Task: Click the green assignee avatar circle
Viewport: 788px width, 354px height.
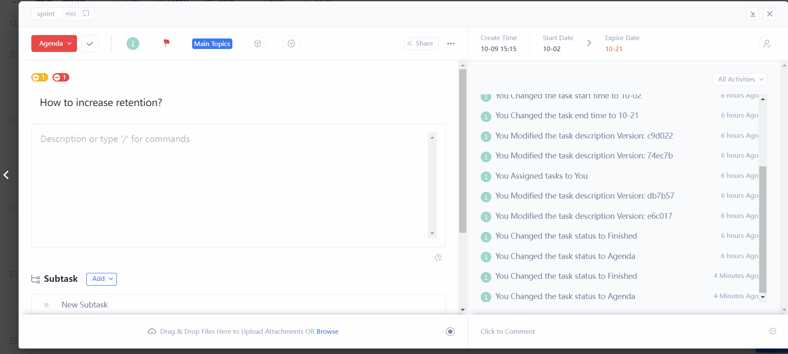Action: click(133, 44)
